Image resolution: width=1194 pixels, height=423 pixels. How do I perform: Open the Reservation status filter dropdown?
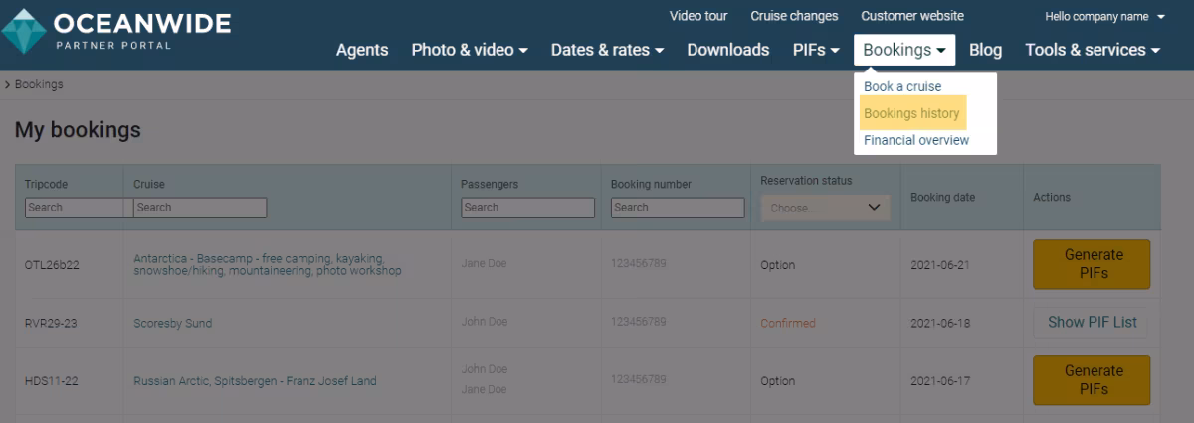pyautogui.click(x=825, y=208)
